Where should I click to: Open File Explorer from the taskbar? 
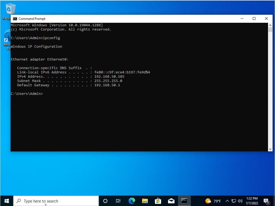(x=145, y=201)
